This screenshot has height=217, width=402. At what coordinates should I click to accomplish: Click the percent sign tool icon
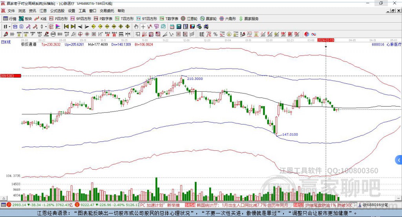pos(216,34)
